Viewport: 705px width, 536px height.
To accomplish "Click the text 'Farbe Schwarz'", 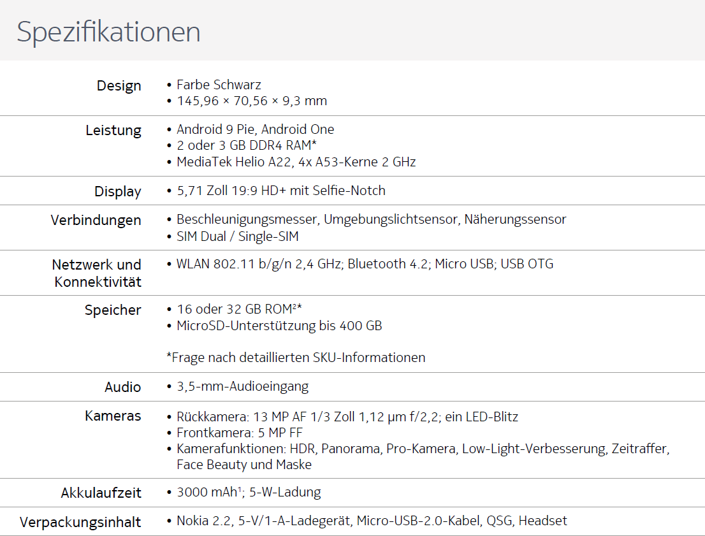I will (x=219, y=85).
